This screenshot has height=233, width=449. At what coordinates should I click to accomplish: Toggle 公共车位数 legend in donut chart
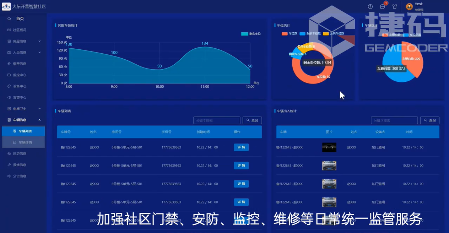(333, 34)
